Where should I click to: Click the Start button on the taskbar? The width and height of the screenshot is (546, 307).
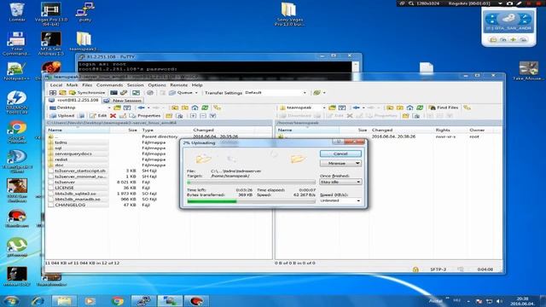click(x=11, y=301)
